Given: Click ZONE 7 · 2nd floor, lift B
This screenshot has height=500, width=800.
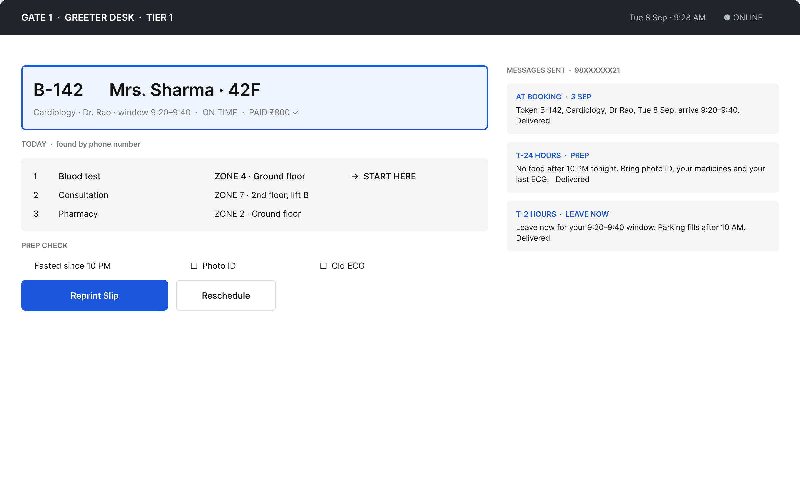Looking at the screenshot, I should pyautogui.click(x=262, y=195).
